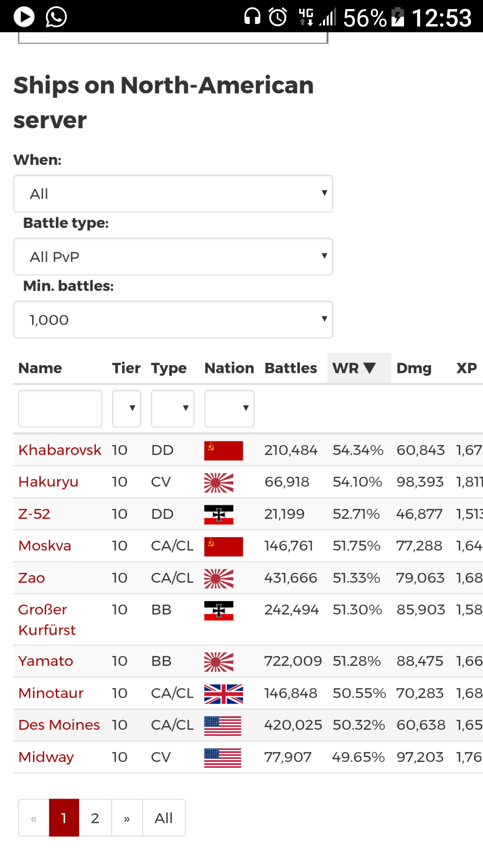Go to page 2 of results

95,818
